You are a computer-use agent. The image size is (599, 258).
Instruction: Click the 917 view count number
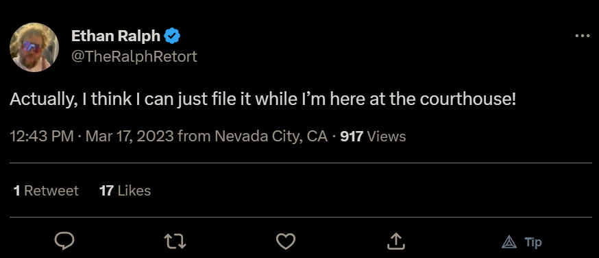coord(352,136)
